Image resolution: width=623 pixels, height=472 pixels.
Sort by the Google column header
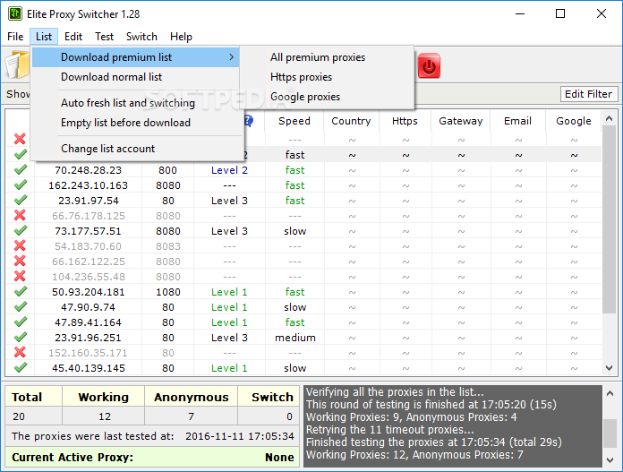pyautogui.click(x=574, y=121)
